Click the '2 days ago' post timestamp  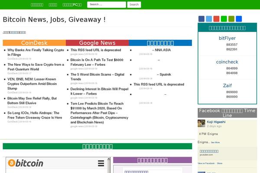tap(214, 126)
